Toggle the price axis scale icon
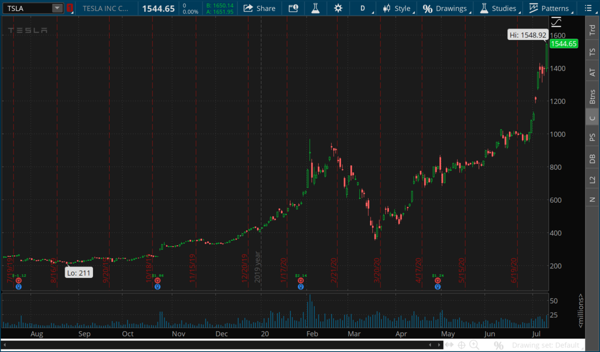Image resolution: width=600 pixels, height=352 pixels. [x=556, y=22]
